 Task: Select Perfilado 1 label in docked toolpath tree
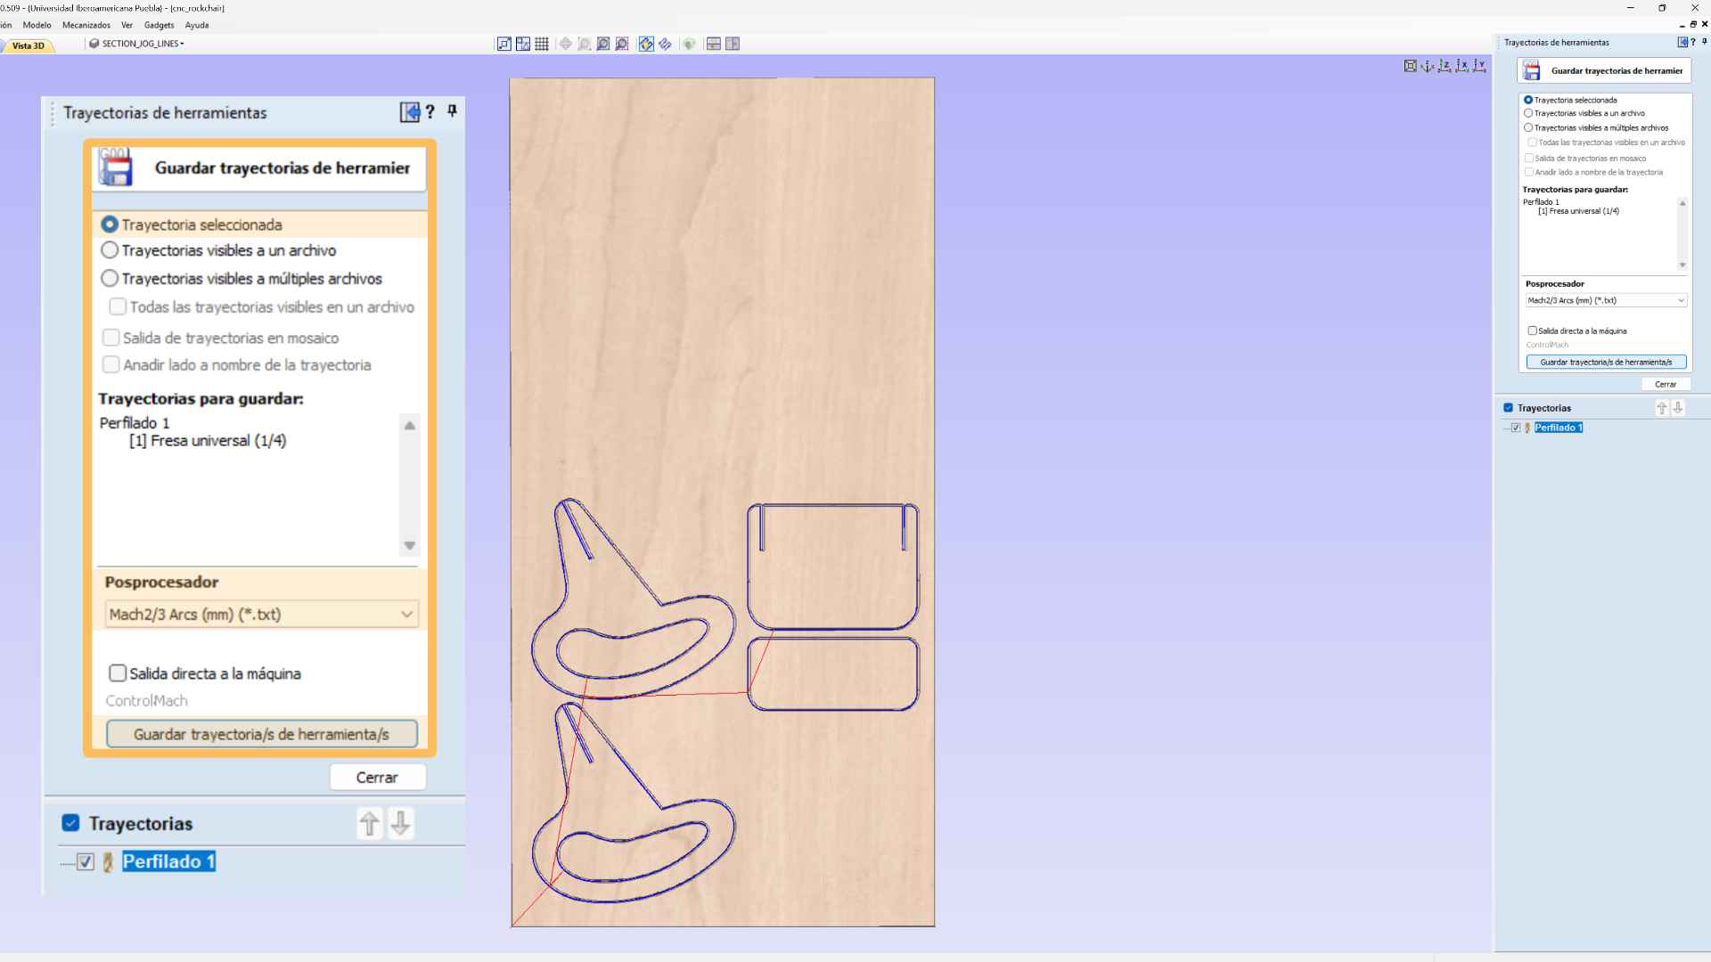coord(1559,428)
